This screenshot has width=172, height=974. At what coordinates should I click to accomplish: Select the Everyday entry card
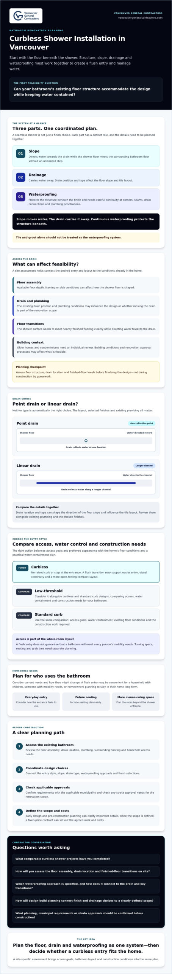(x=36, y=701)
